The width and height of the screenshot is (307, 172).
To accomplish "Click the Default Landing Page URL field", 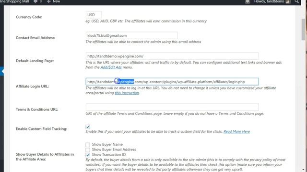I will (172, 56).
